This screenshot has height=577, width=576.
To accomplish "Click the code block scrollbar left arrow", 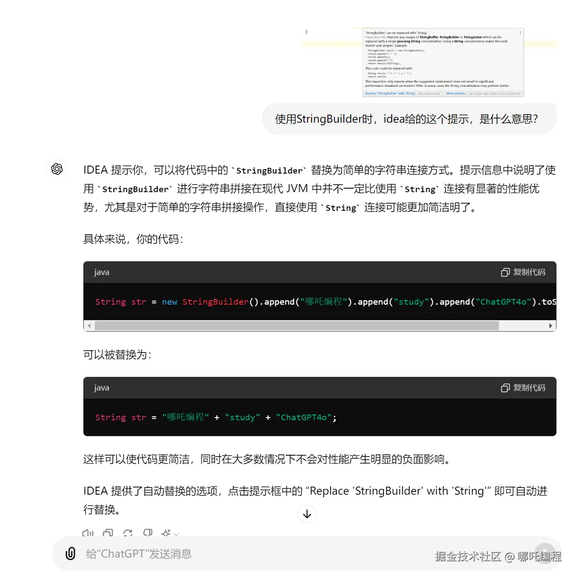I will point(89,326).
